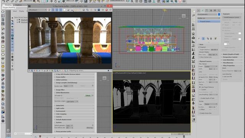Open Select menu in scene explorer
The width and height of the screenshot is (245, 138).
click(15, 11)
